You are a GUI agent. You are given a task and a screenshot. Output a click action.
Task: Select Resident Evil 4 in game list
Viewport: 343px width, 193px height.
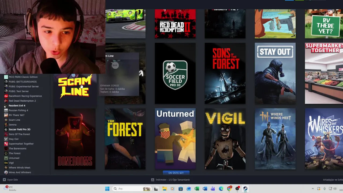click(x=17, y=106)
